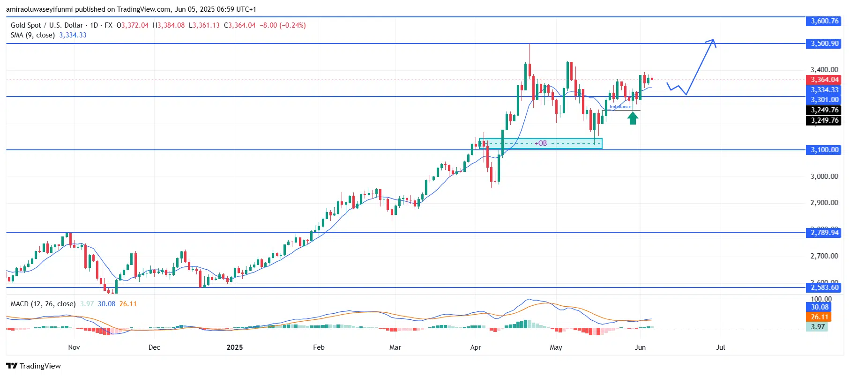Screen dimensions: 850x376
Task: Click the 3,500.90 price level label
Action: click(x=824, y=44)
